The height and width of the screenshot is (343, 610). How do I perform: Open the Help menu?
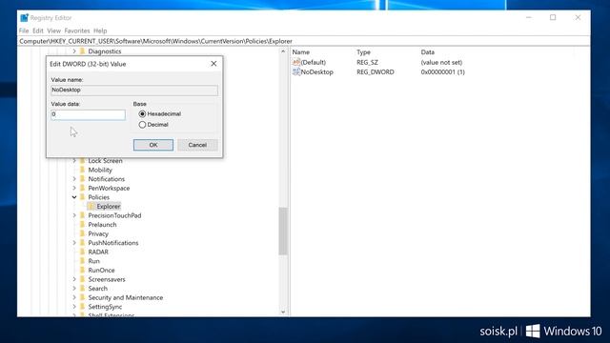pyautogui.click(x=100, y=30)
